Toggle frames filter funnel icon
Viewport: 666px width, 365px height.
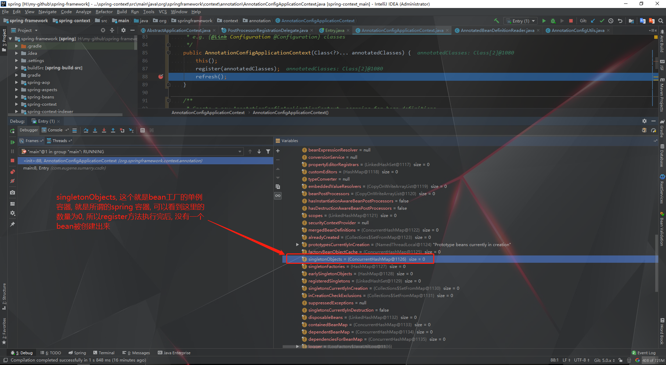coord(268,151)
